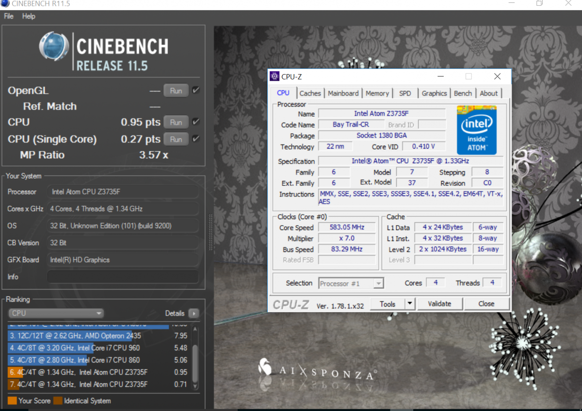Select ranking row Atom Z3735F scoring 0.71
Screen dimensions: 582x411
point(98,384)
